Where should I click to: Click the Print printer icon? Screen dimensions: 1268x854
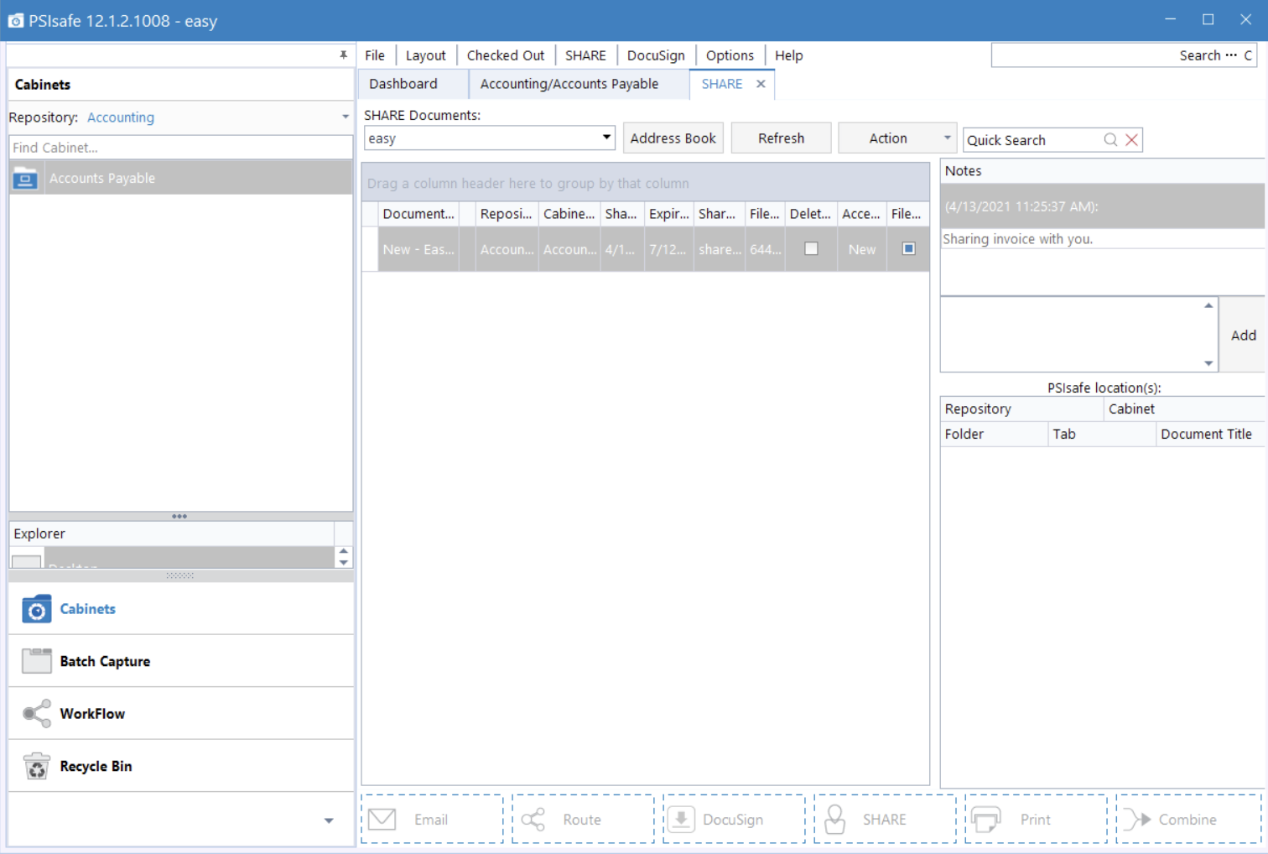[x=986, y=819]
